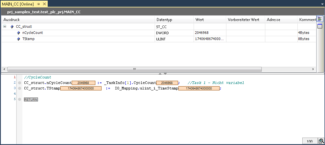
Task: Click inline value after _TaskInfo[1].CycleCount
Action: tap(167, 83)
